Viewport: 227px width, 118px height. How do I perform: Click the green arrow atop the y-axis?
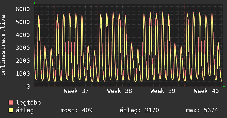point(34,3)
